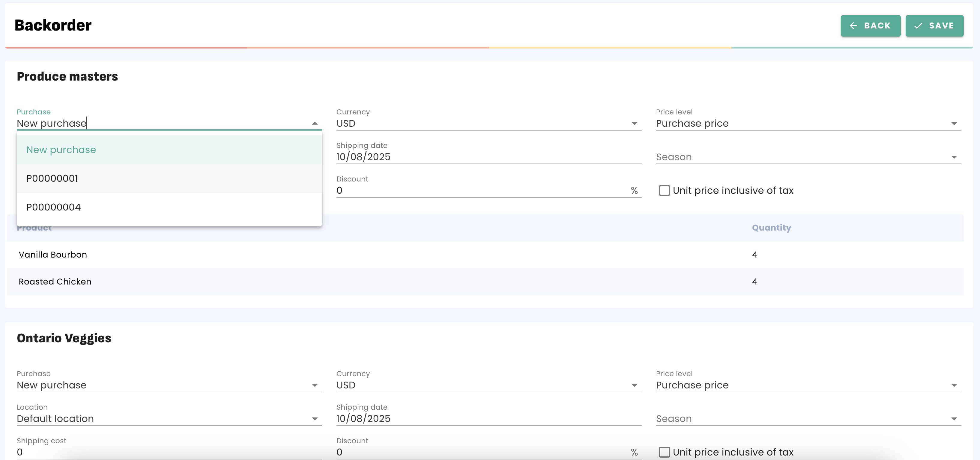Screen dimensions: 980x460
Task: Open Ontario Veggies Location dropdown arrow
Action: click(x=315, y=419)
